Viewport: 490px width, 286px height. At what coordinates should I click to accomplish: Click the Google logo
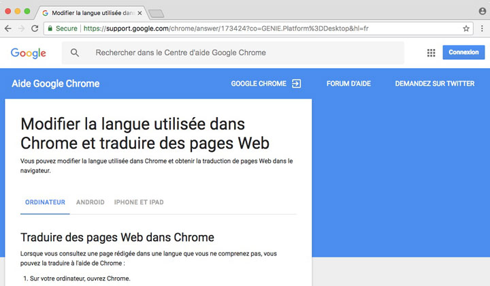[29, 53]
